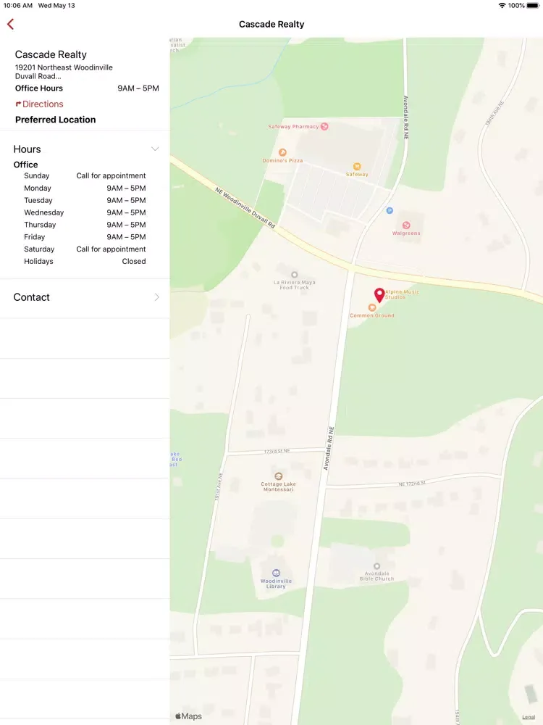543x725 pixels.
Task: Tap the red Cascade Realty map pin
Action: [379, 295]
